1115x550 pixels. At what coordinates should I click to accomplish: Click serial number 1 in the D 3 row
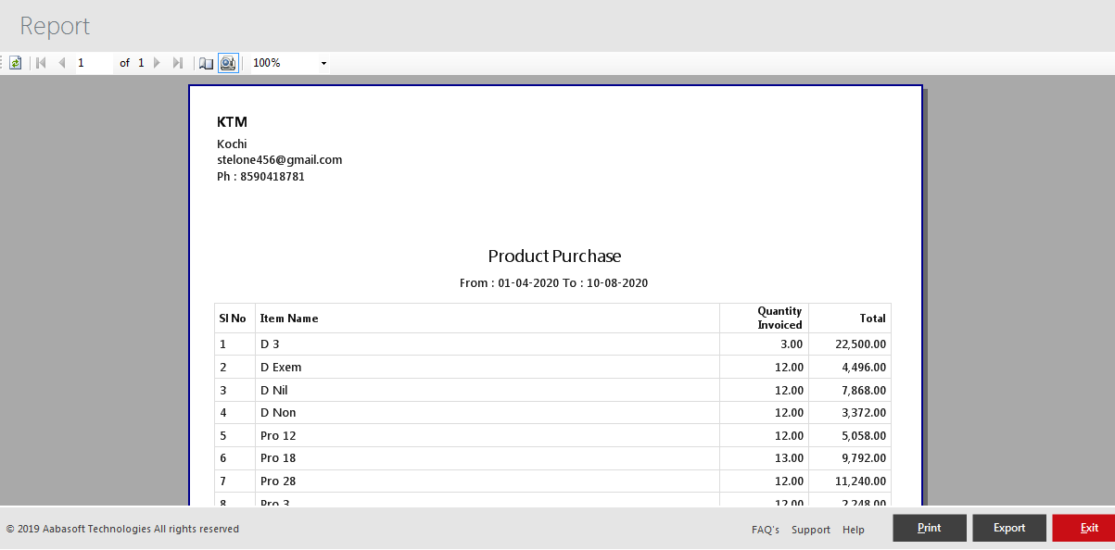click(222, 344)
